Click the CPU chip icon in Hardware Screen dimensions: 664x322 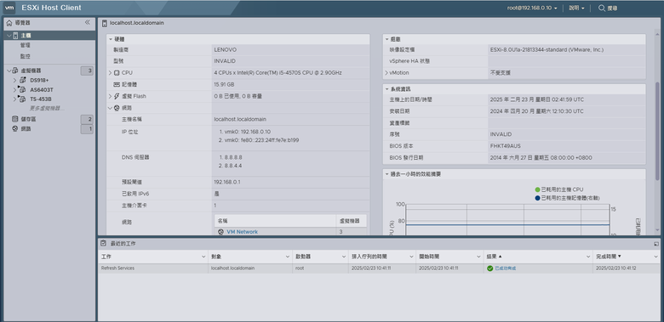pyautogui.click(x=117, y=73)
